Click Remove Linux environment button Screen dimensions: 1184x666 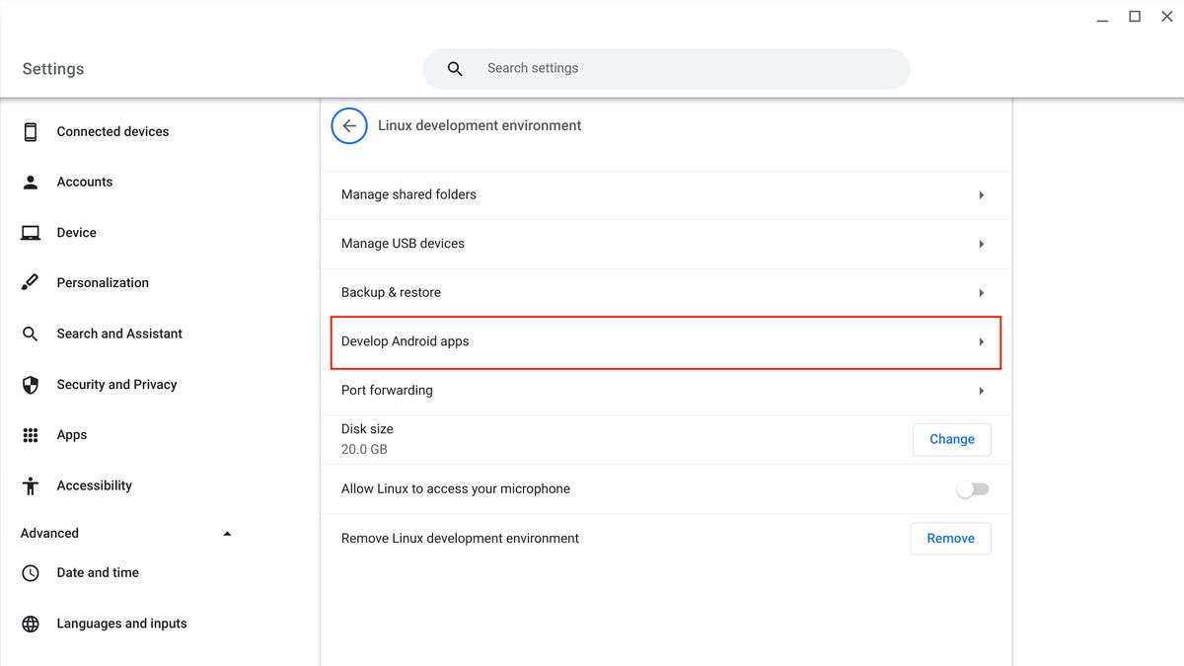tap(950, 539)
